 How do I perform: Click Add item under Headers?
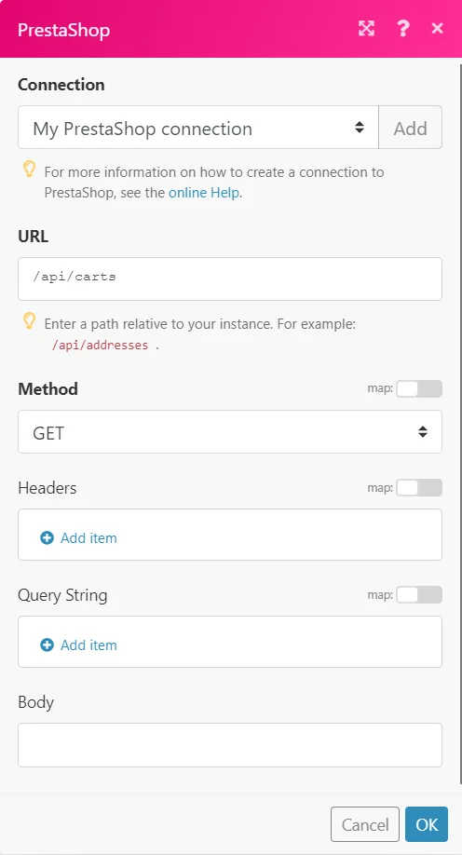click(x=88, y=538)
